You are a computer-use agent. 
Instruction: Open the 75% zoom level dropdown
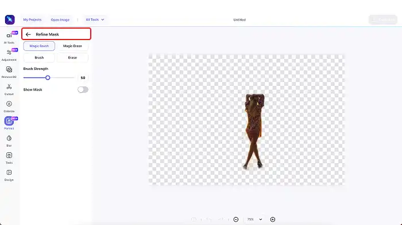click(254, 219)
